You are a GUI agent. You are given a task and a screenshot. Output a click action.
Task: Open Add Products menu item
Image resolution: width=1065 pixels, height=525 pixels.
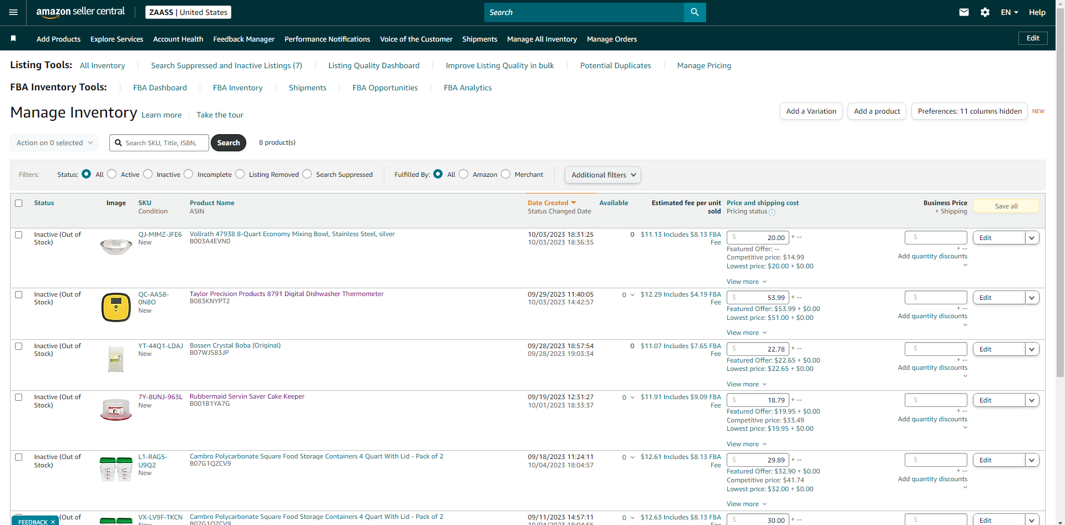pyautogui.click(x=58, y=39)
